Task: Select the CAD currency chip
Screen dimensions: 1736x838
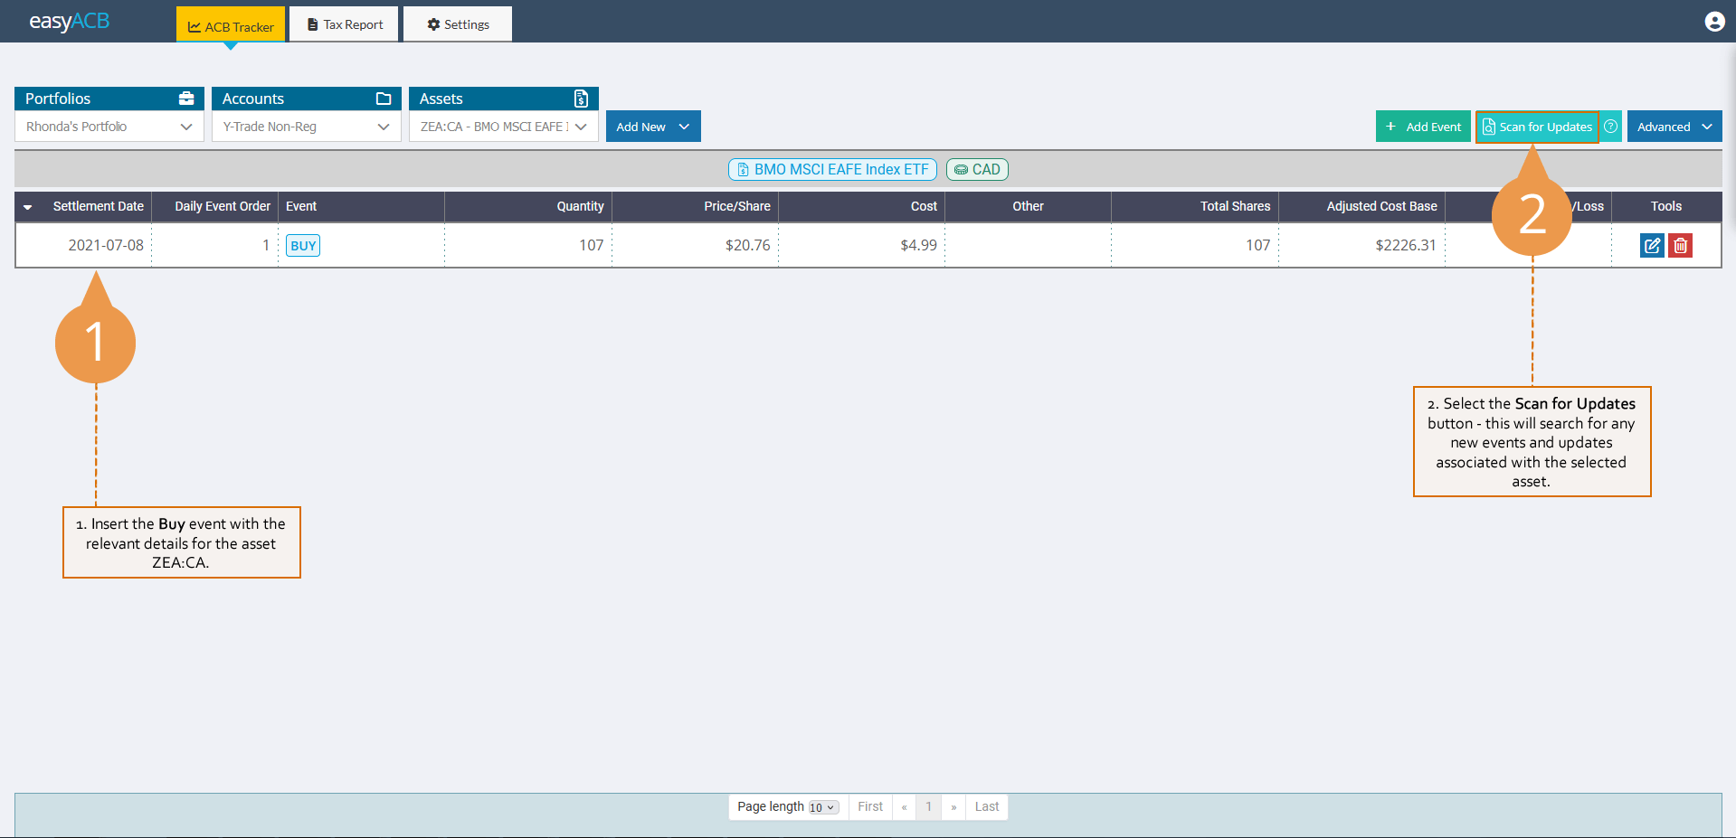Action: (x=977, y=169)
